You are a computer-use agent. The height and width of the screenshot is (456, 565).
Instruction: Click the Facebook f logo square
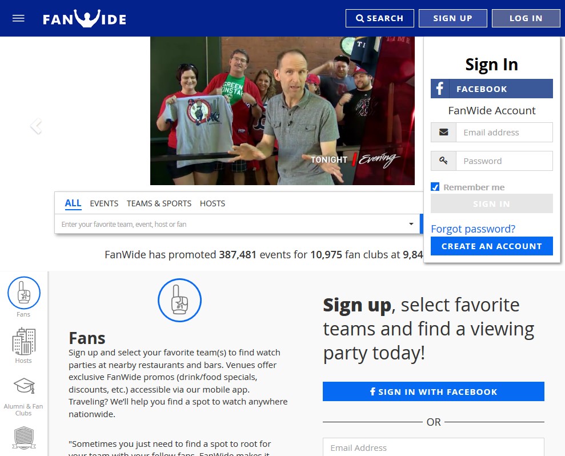[440, 89]
